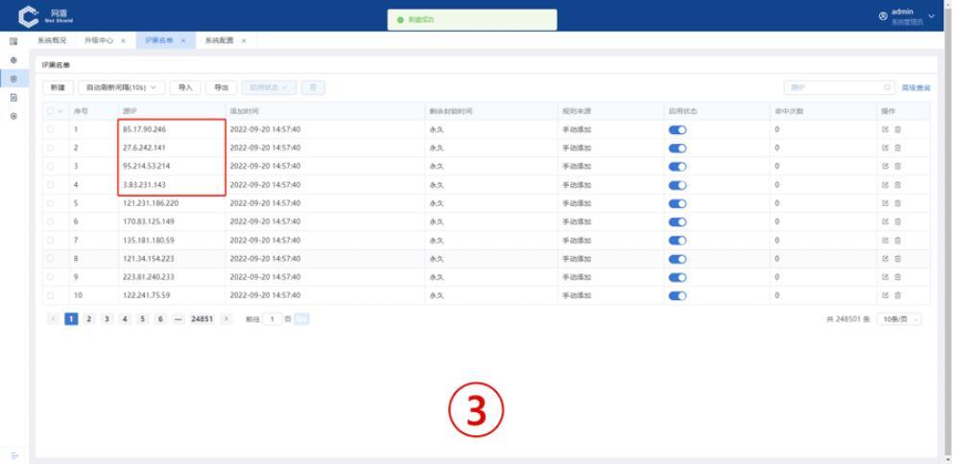Tick the checkbox for row 3
Image resolution: width=954 pixels, height=464 pixels.
tap(51, 167)
